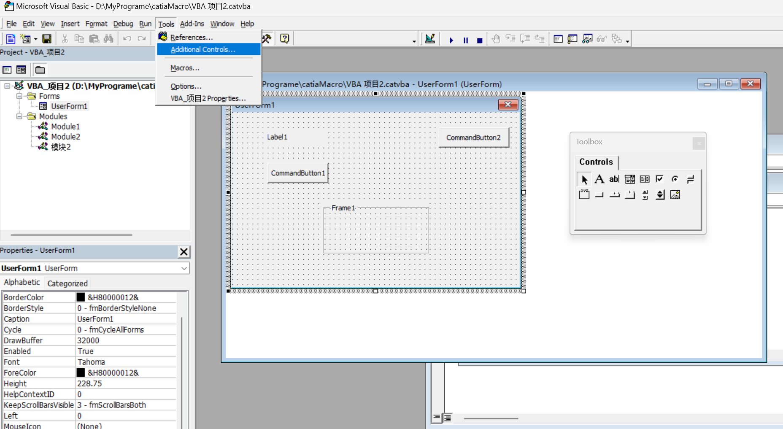Edit the Height value 228.75

coord(126,383)
